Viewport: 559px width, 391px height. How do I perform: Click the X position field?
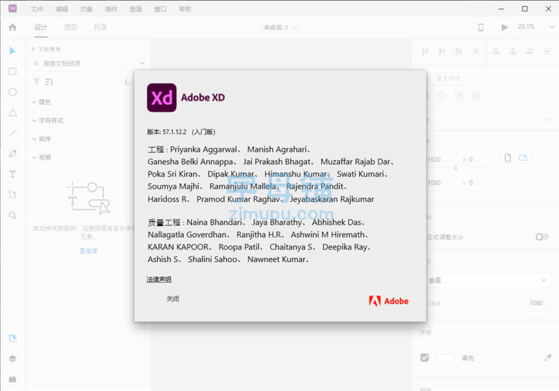(x=481, y=160)
